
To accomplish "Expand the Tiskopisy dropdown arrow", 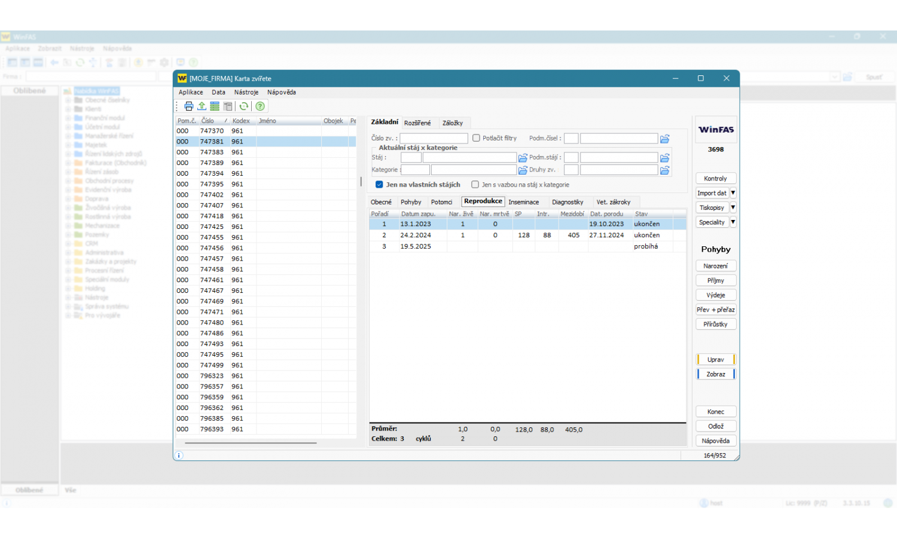I will (x=733, y=207).
